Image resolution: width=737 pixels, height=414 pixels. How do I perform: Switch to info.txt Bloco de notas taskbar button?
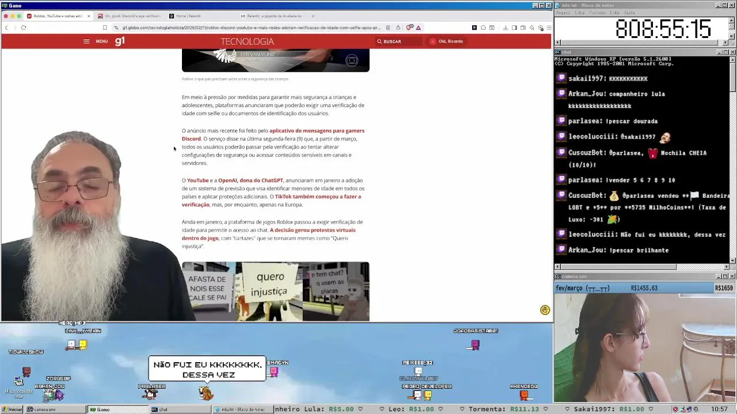point(242,409)
